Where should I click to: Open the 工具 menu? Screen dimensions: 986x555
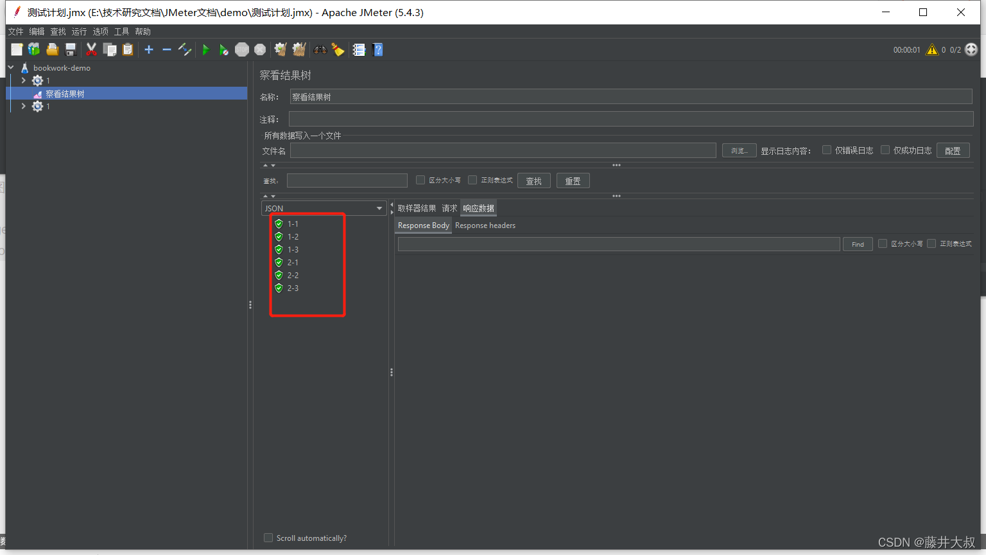pos(121,31)
